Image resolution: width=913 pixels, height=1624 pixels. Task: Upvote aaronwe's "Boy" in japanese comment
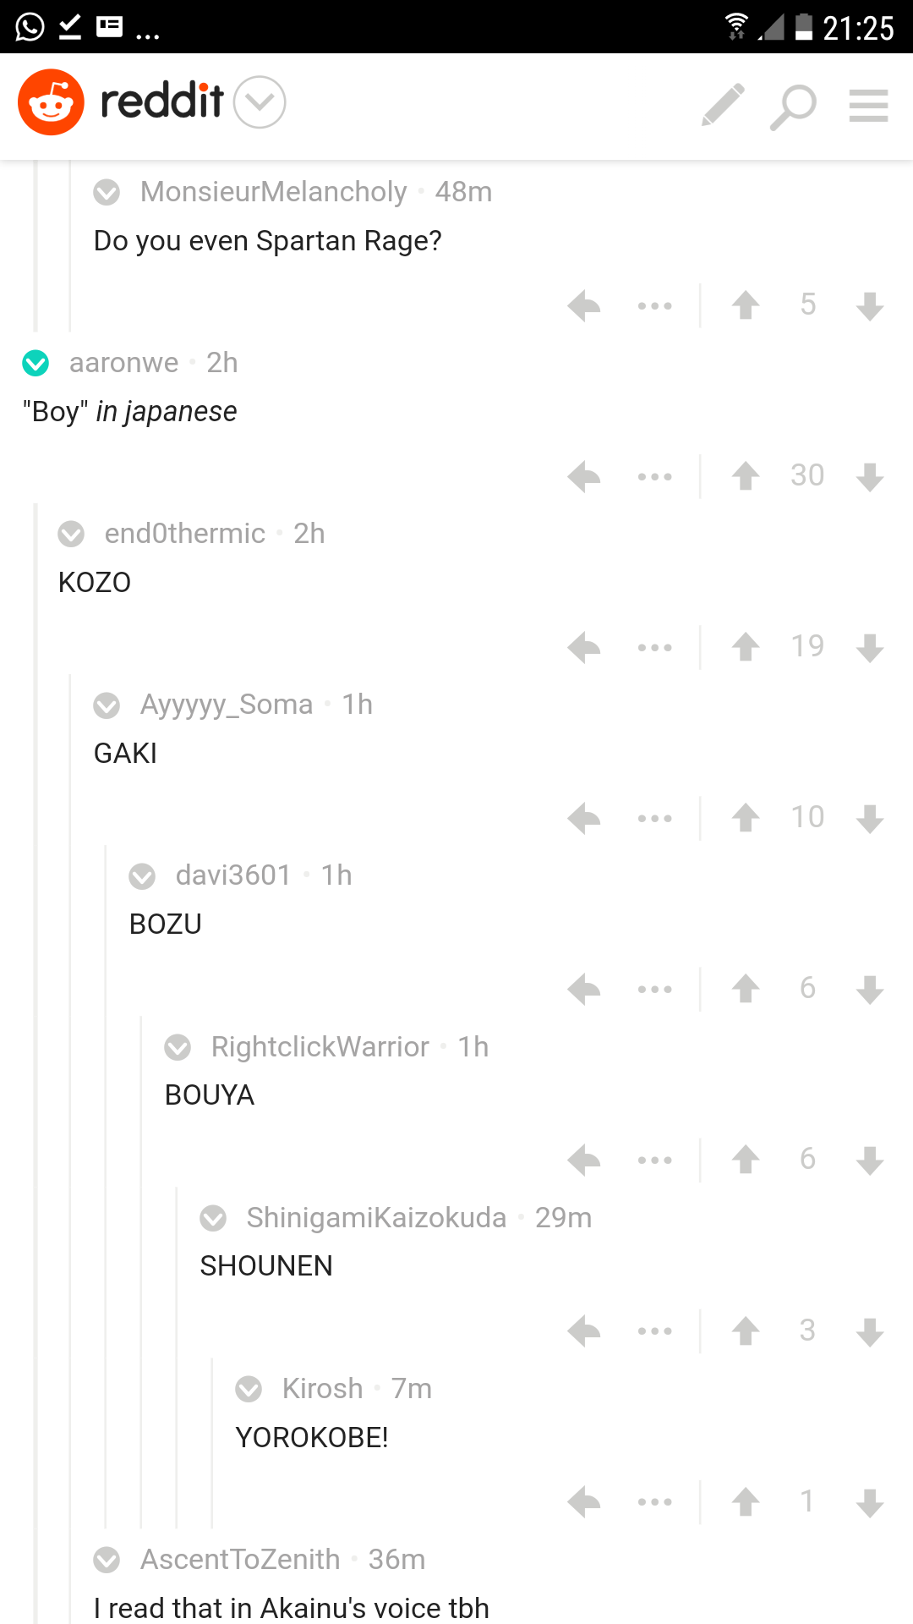(x=746, y=476)
